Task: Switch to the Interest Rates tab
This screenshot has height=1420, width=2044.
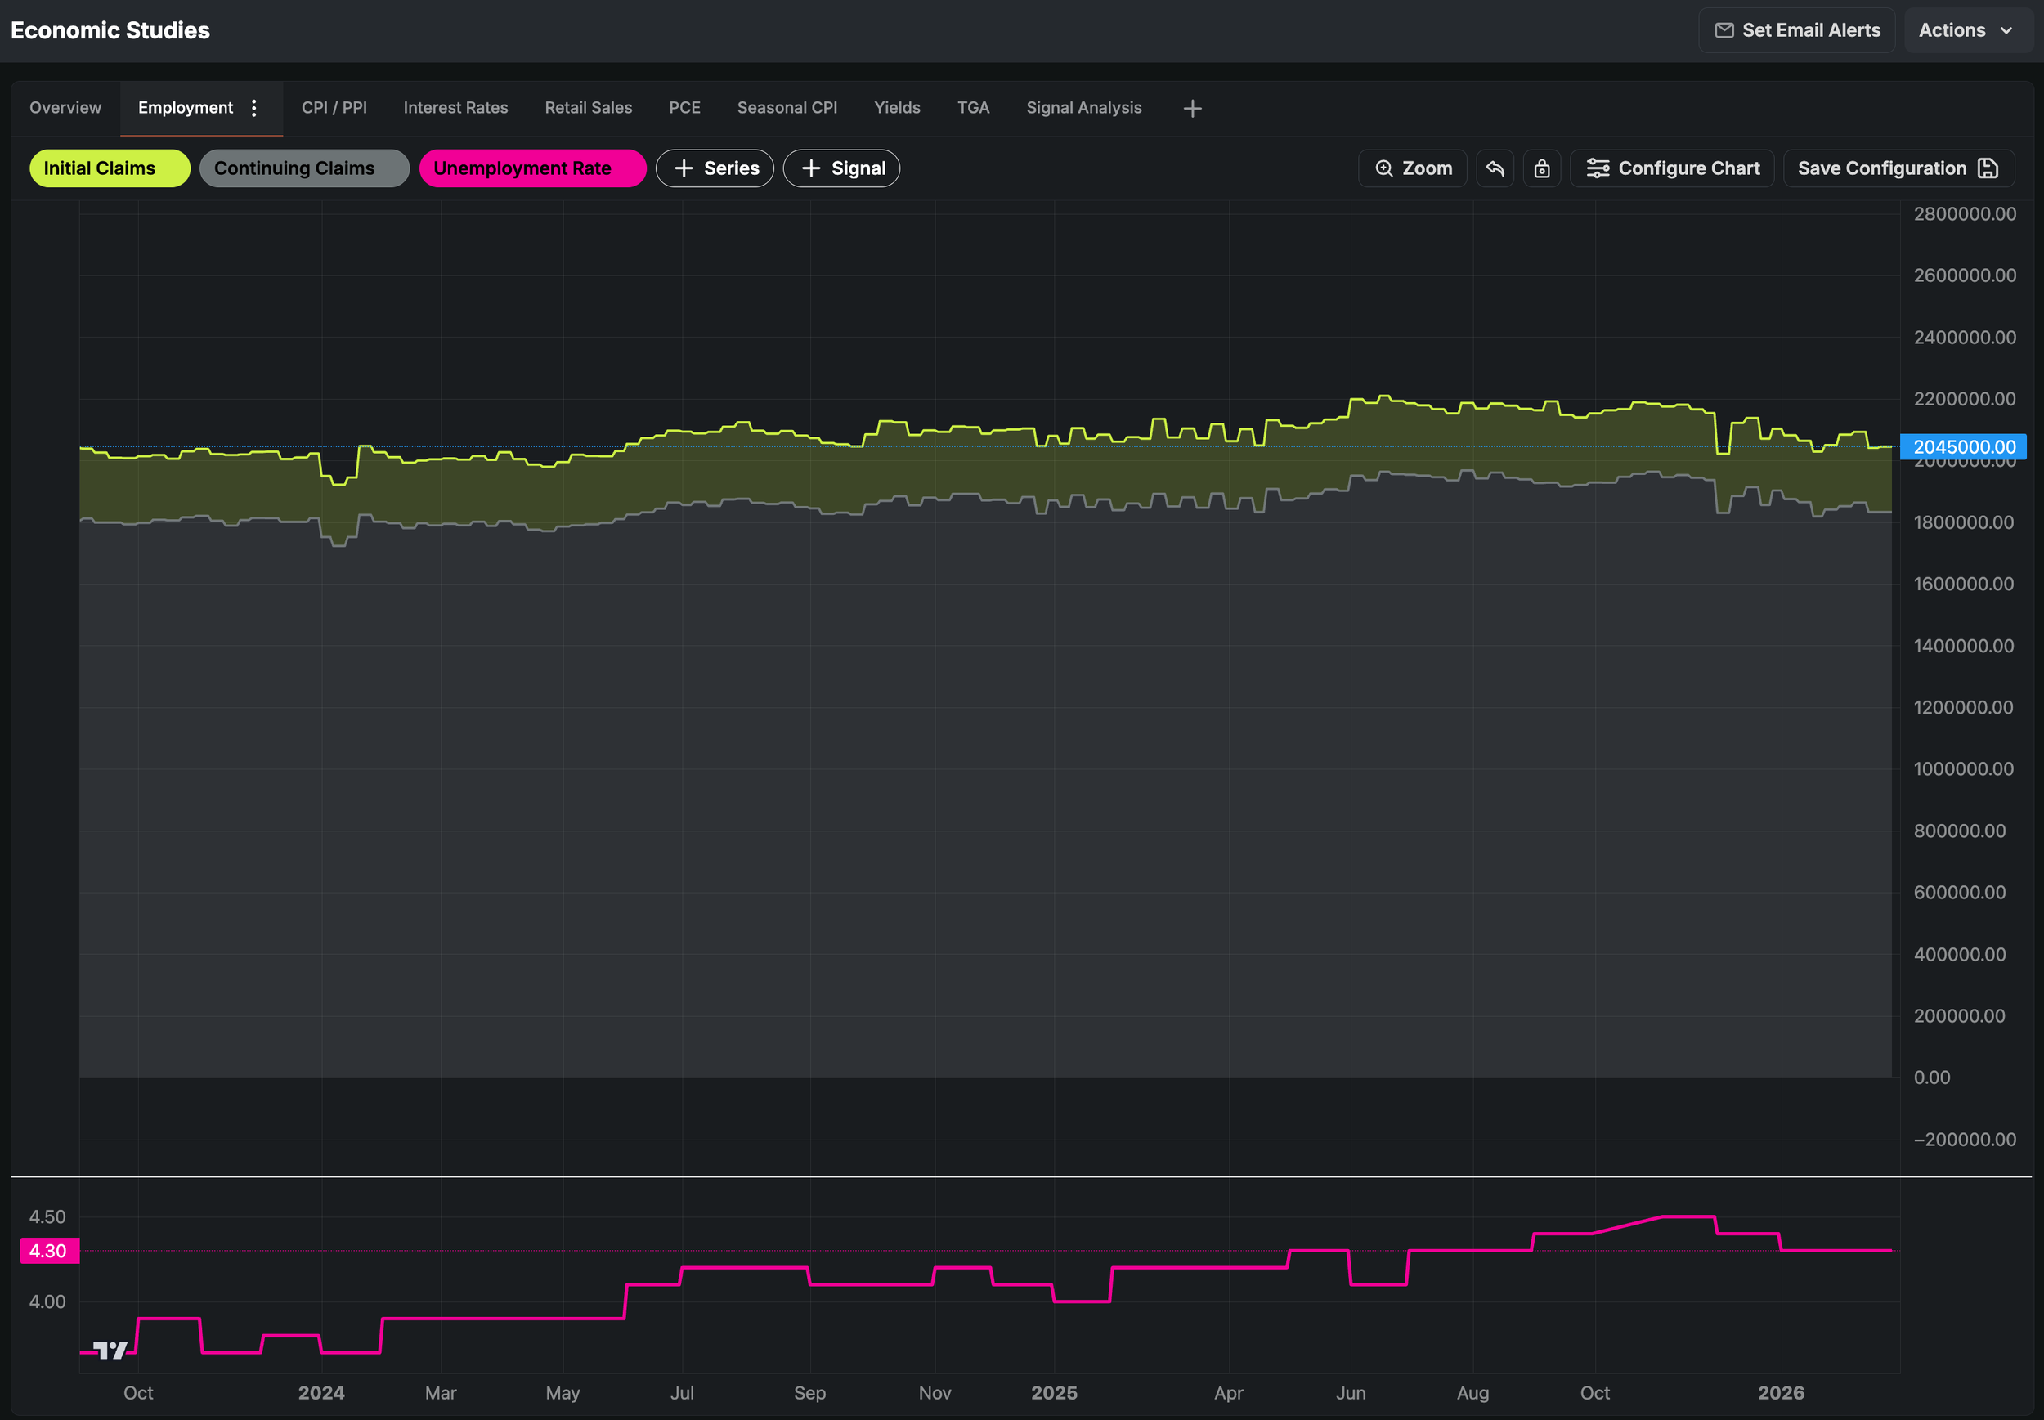Action: click(455, 108)
